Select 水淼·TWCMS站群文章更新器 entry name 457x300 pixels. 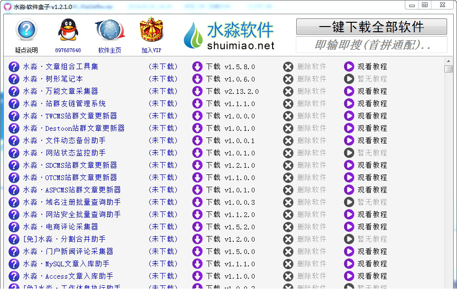pyautogui.click(x=70, y=116)
